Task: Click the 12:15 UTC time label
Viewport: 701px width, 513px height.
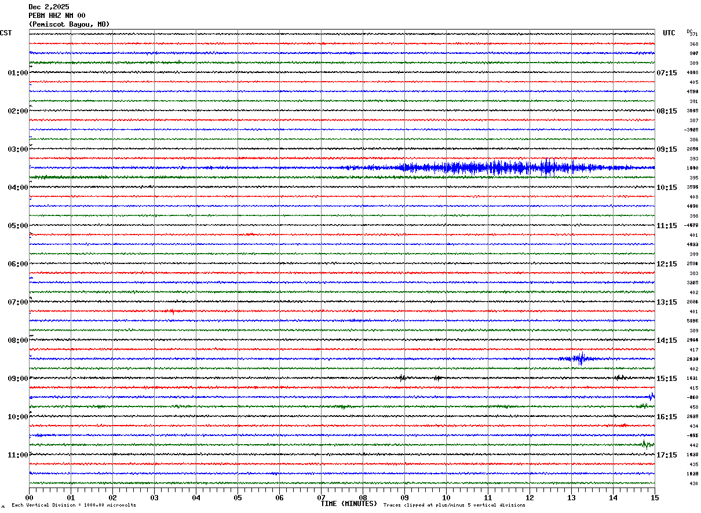Action: tap(666, 264)
